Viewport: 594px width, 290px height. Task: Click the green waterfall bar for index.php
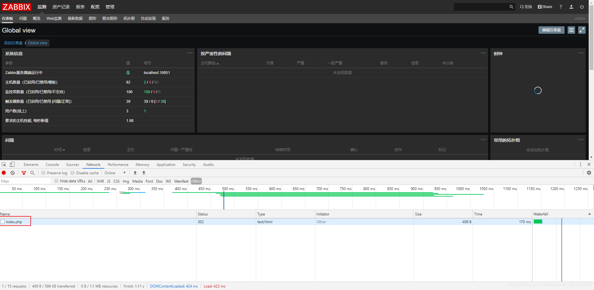click(538, 222)
